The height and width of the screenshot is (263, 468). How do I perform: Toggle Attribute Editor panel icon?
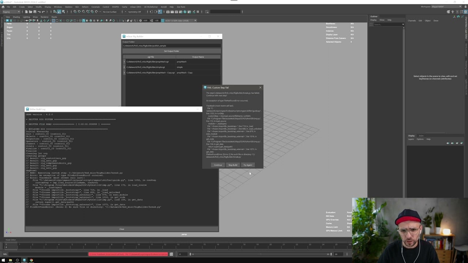tap(457, 12)
